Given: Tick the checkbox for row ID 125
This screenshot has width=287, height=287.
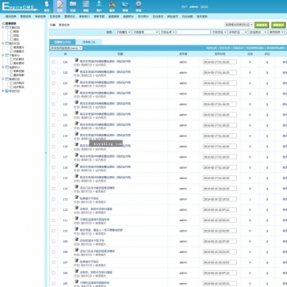Looking at the screenshot, I should [54, 73].
